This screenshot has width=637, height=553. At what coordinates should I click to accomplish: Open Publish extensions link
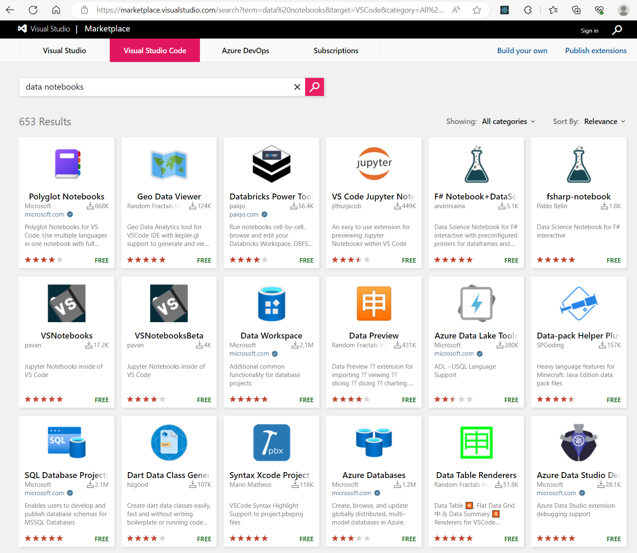pyautogui.click(x=596, y=51)
